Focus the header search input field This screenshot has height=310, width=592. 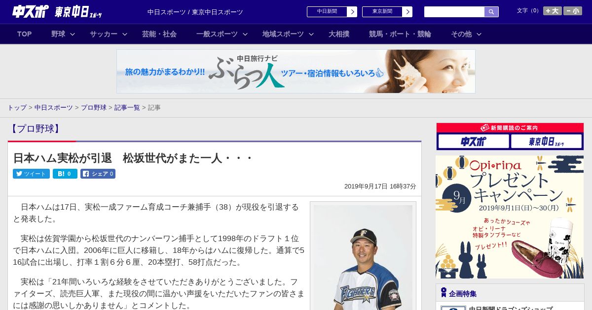[x=454, y=12]
